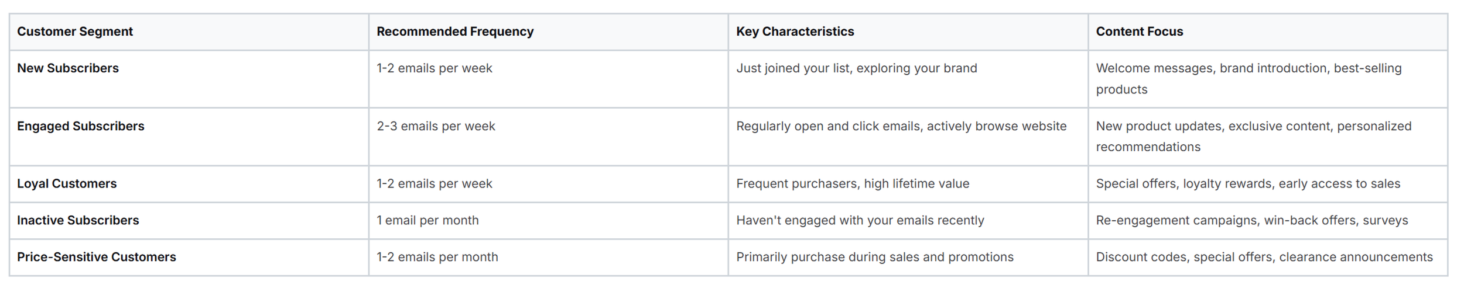The width and height of the screenshot is (1464, 292).
Task: Click 'Regularly open and click emails' cell
Action: (901, 126)
